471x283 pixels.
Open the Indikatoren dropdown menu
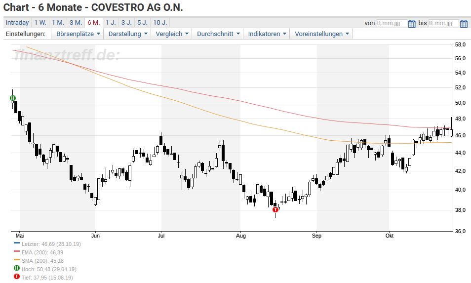[x=267, y=34]
